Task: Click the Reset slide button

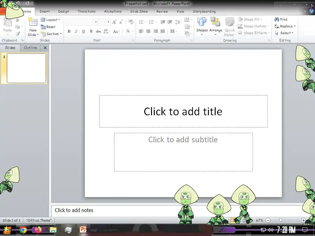Action: (48, 27)
